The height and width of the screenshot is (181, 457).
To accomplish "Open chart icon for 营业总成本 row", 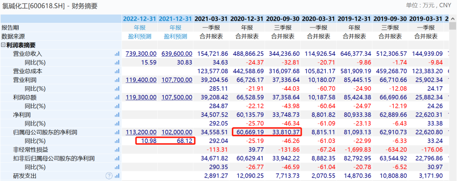I will [x=117, y=71].
